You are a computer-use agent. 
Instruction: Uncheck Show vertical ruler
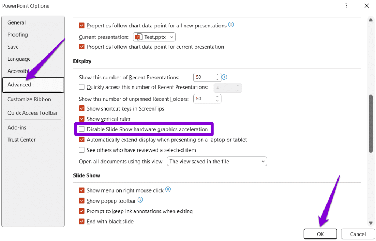tap(82, 119)
